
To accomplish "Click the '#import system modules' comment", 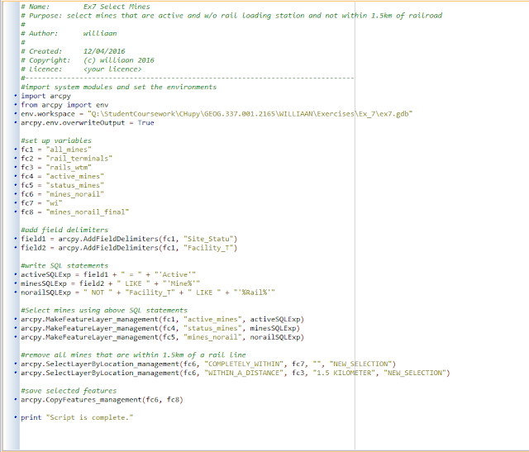I will pyautogui.click(x=119, y=87).
